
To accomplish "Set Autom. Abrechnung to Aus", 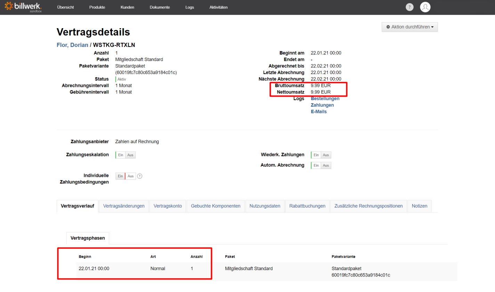I will [326, 165].
